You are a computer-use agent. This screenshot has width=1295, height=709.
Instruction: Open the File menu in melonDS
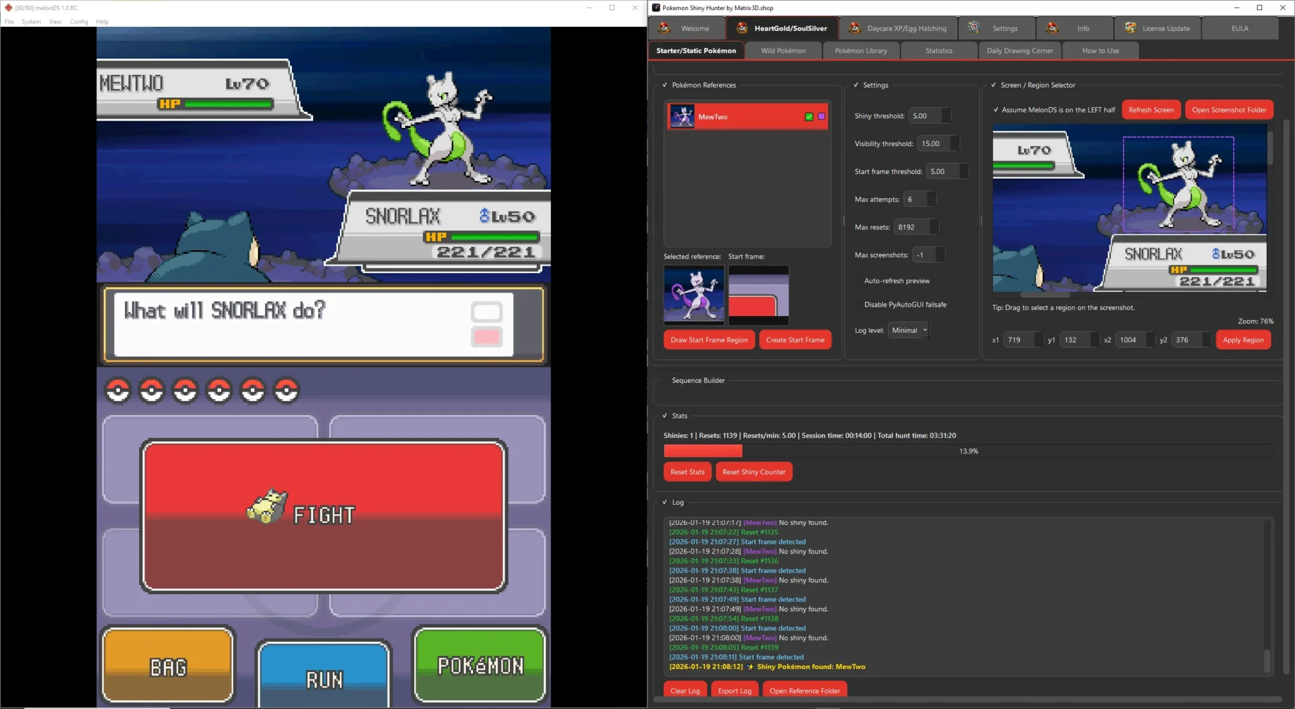pyautogui.click(x=9, y=22)
